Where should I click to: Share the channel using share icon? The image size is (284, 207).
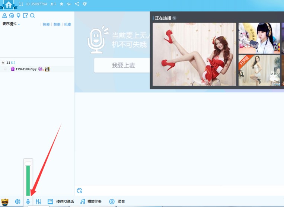click(77, 4)
